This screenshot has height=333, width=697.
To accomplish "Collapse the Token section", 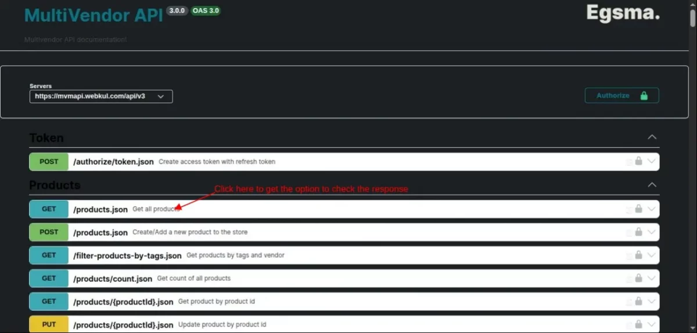I will tap(652, 137).
